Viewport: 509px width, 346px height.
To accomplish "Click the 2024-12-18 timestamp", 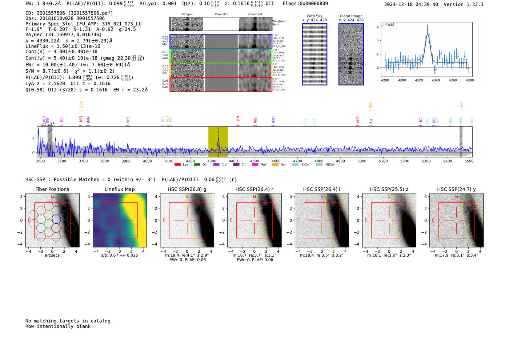I will [x=411, y=4].
